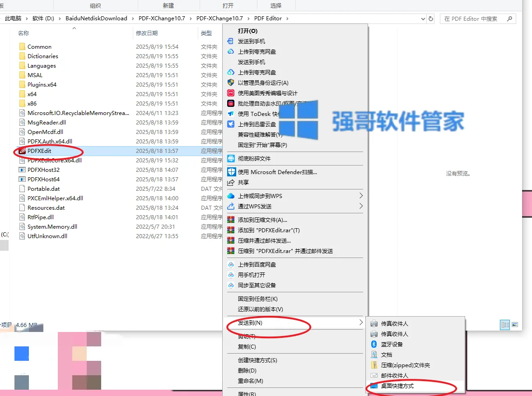
Task: Expand submenu arrow of 通过WPS发送
Action: pos(361,206)
